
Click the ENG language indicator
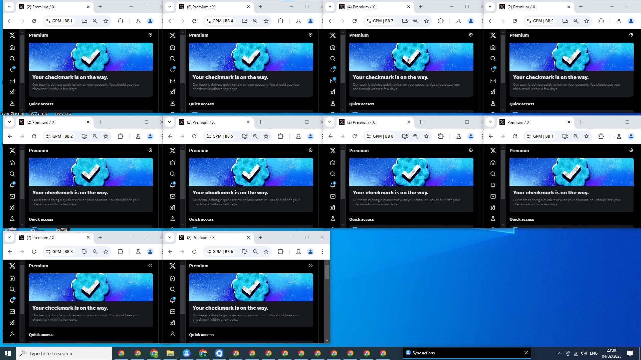(x=594, y=353)
